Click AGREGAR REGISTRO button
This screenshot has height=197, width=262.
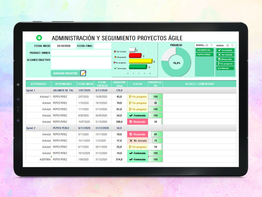[x=65, y=73]
